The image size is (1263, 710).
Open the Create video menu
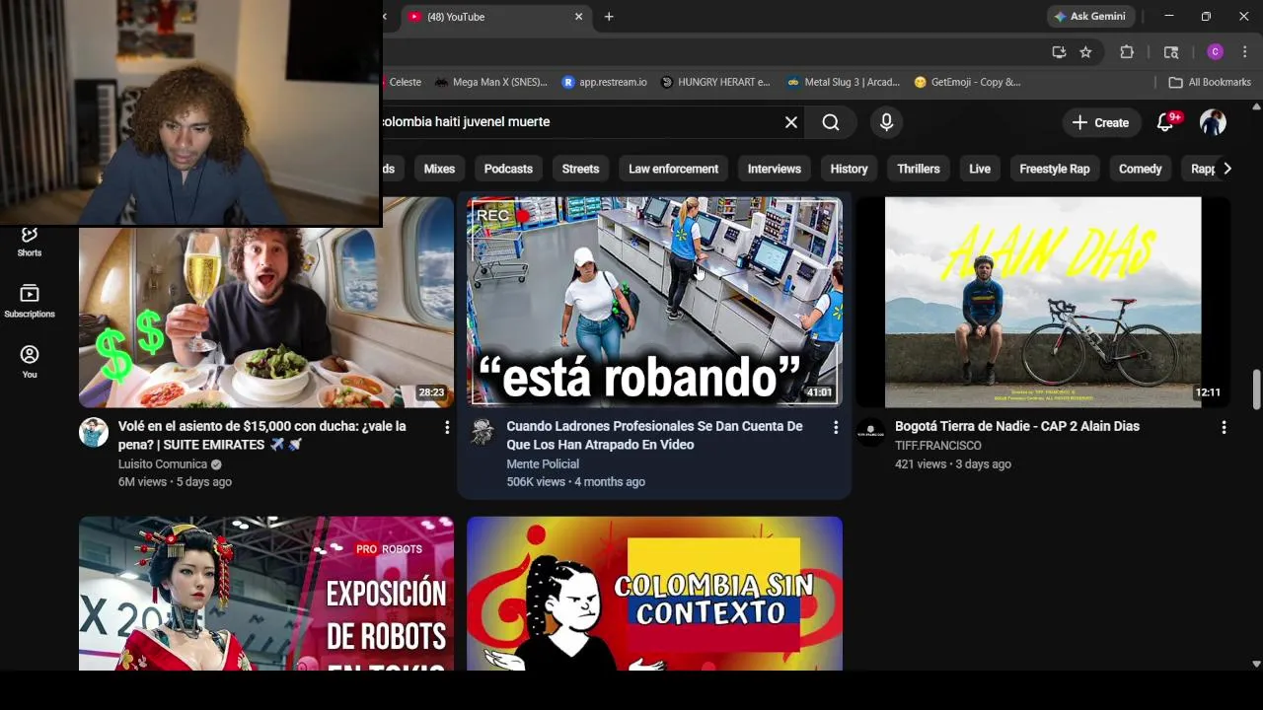1100,122
